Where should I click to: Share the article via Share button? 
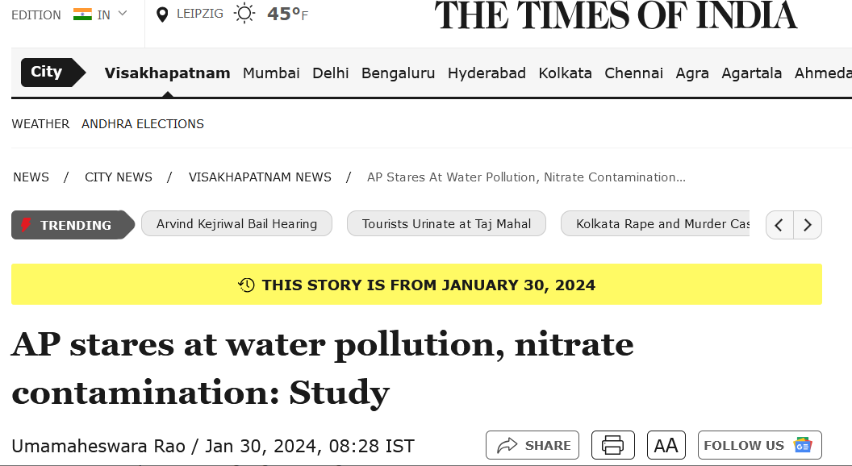(x=532, y=445)
